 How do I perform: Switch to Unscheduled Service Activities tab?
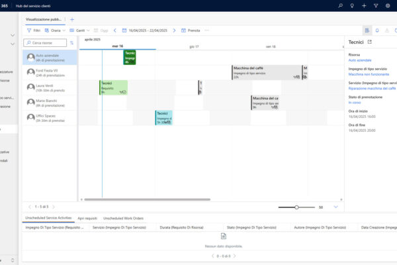(x=48, y=218)
